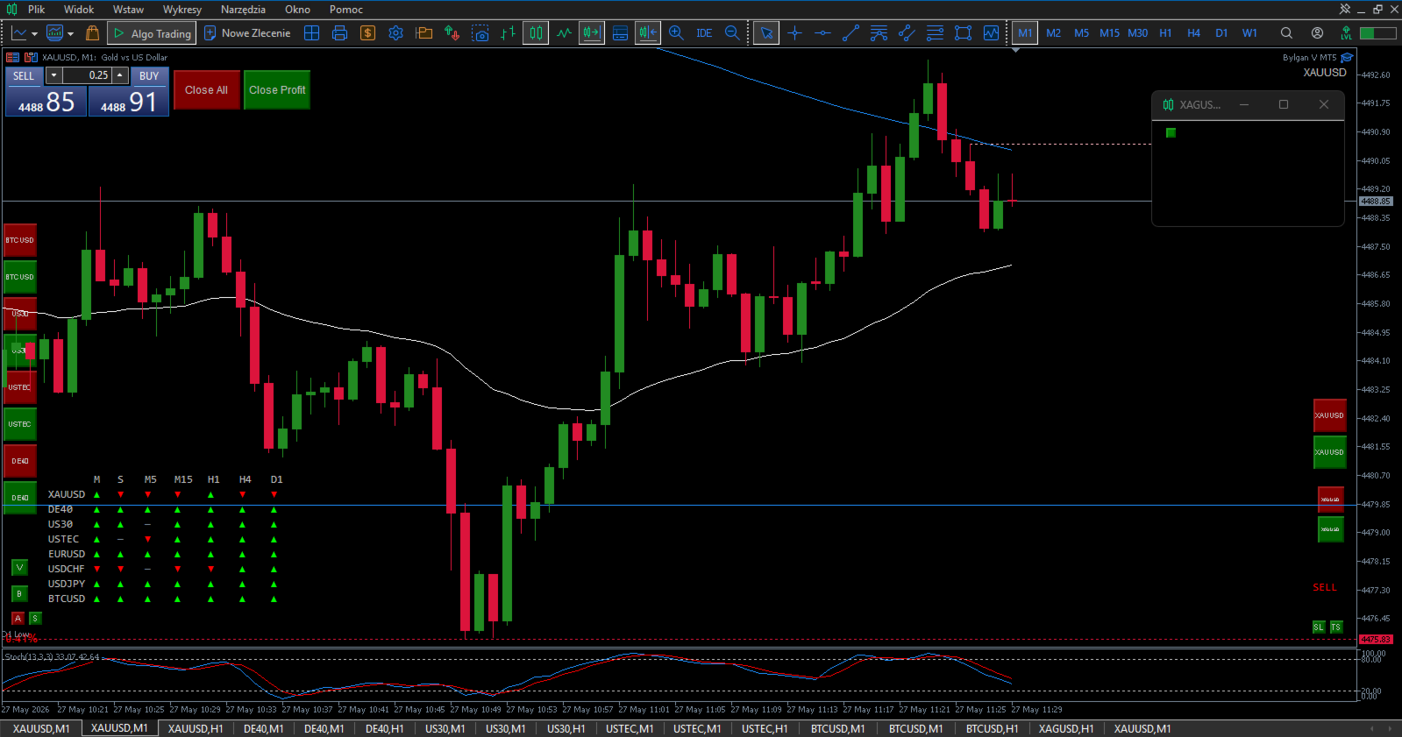Expand the indicators list dropdown arrow
The width and height of the screenshot is (1402, 737).
[x=70, y=33]
